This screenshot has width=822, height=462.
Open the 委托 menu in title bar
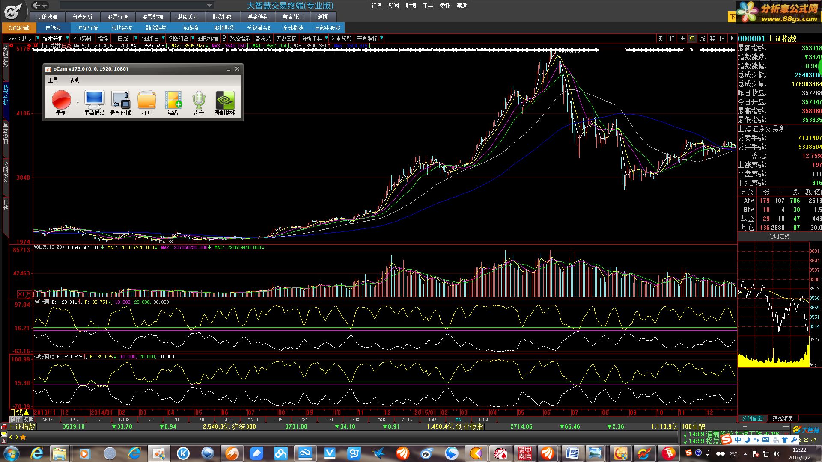445,6
